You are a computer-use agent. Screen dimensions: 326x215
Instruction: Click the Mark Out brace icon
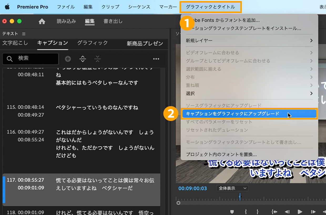point(258,212)
